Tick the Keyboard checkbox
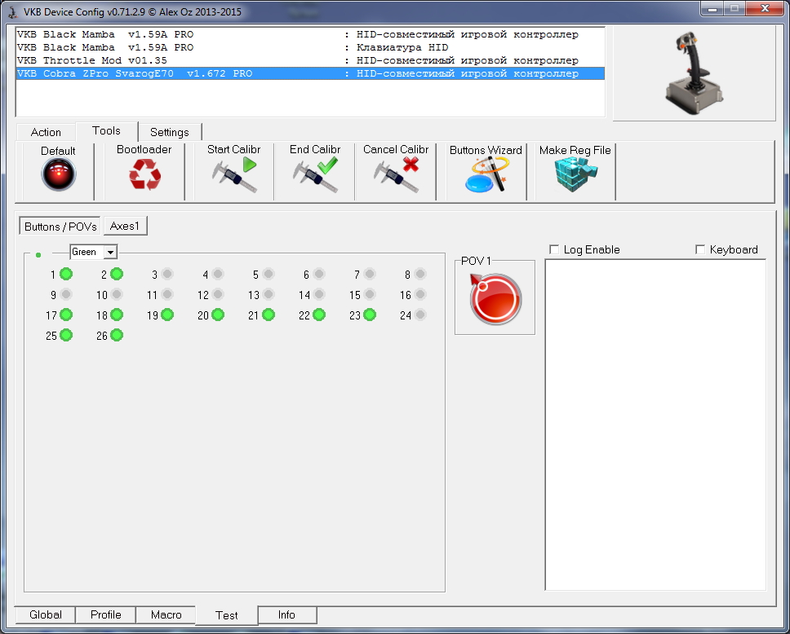Viewport: 790px width, 634px height. point(699,249)
